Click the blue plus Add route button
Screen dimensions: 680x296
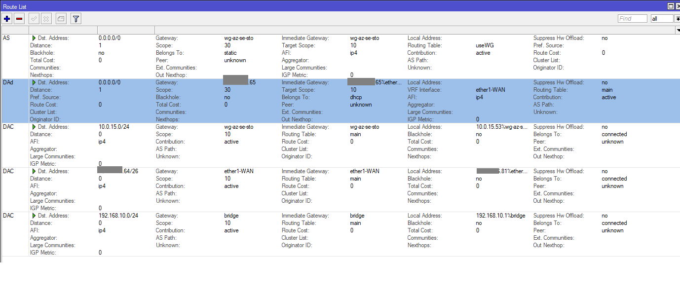[x=7, y=19]
